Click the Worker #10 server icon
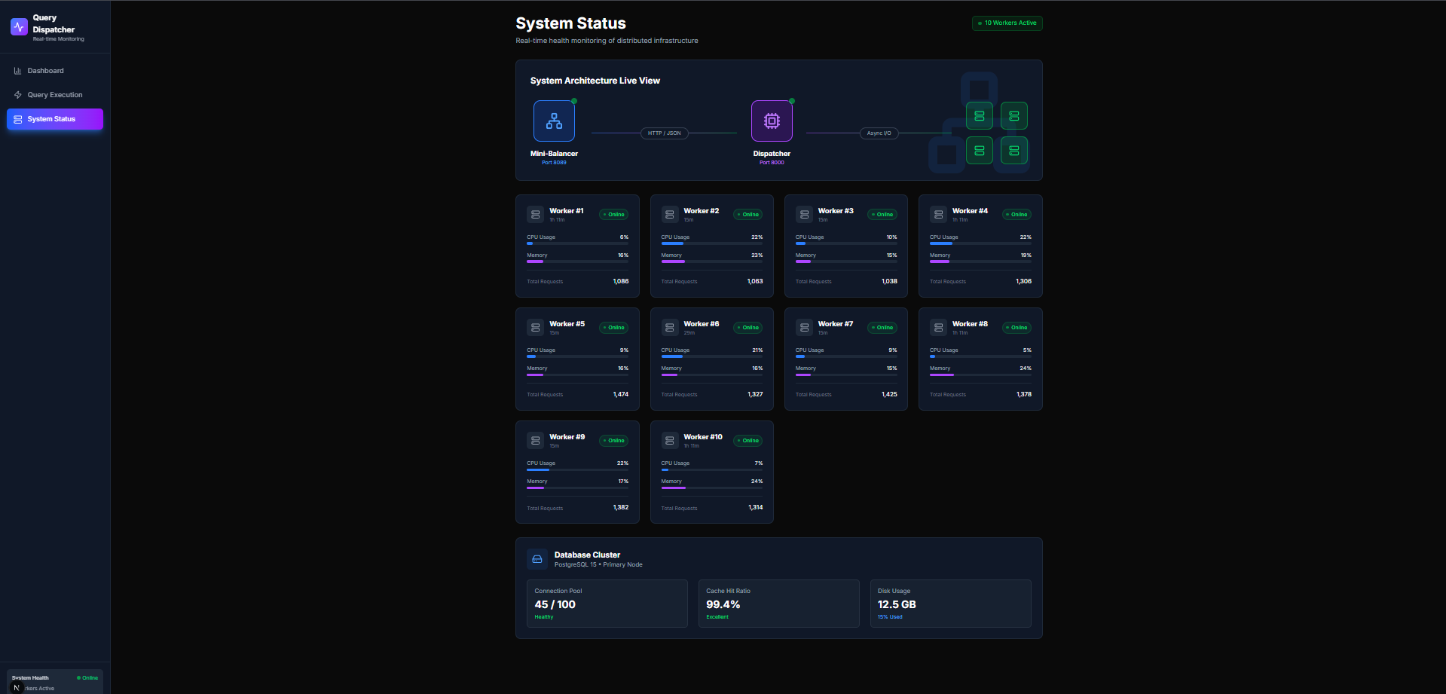This screenshot has width=1446, height=694. tap(669, 441)
